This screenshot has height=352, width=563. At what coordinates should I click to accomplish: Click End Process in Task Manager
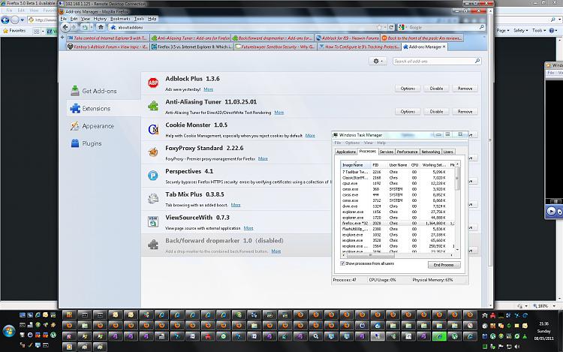coord(444,265)
